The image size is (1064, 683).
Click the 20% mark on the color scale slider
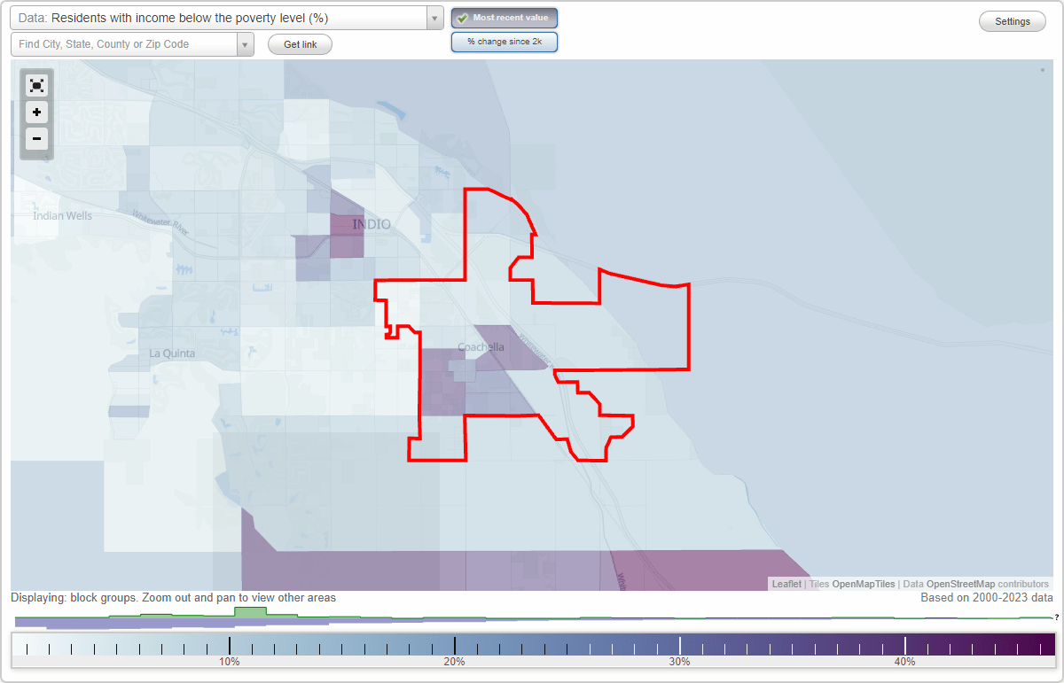pos(455,647)
